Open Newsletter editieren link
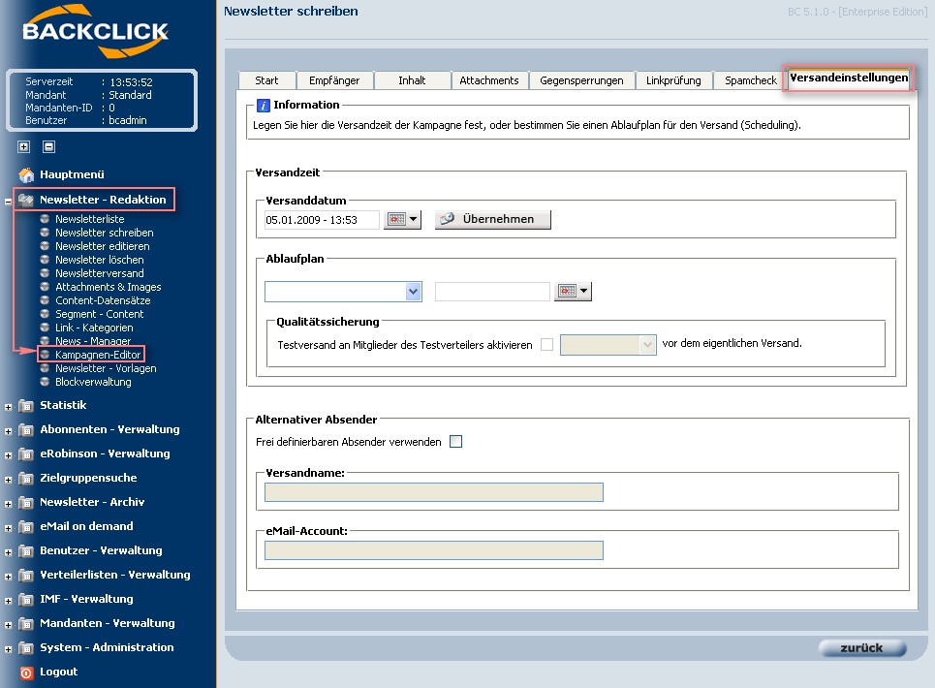Screen dimensions: 935x688 103,246
